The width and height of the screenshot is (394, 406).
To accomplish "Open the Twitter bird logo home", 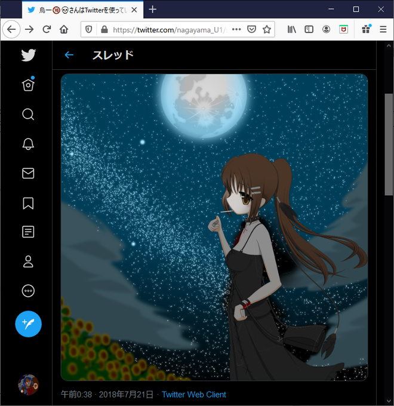I will (28, 55).
